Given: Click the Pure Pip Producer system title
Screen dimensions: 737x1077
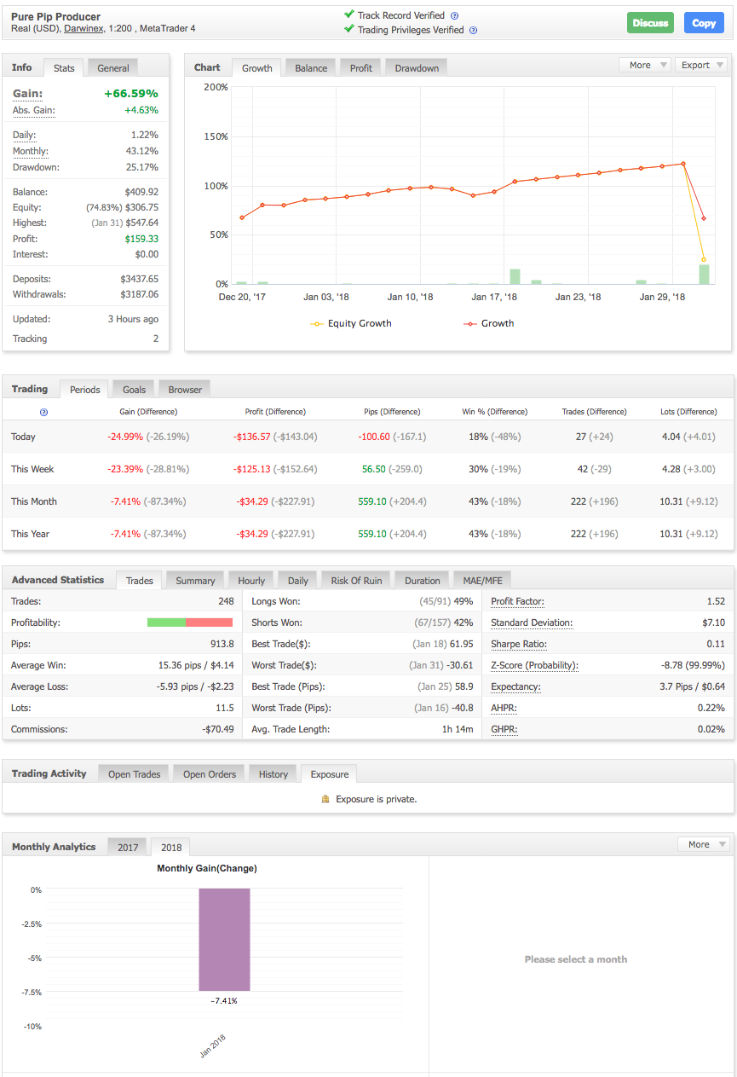Looking at the screenshot, I should (x=55, y=16).
